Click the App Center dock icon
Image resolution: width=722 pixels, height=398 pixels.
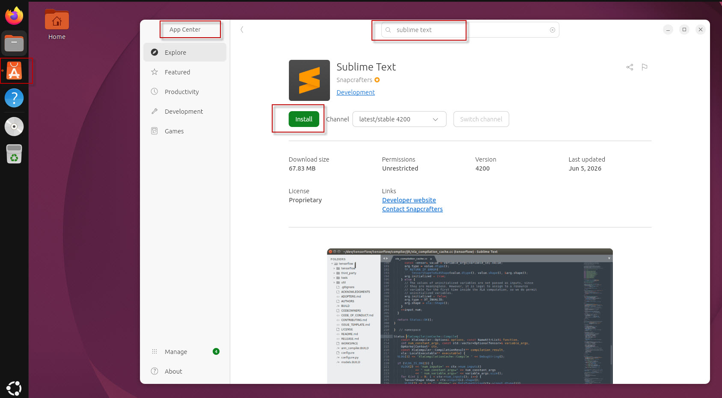coord(14,71)
